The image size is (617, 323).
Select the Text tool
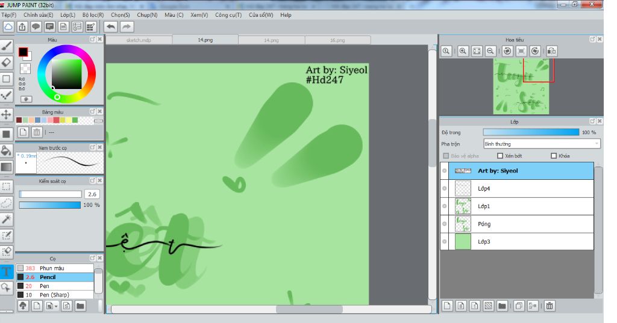pos(6,271)
